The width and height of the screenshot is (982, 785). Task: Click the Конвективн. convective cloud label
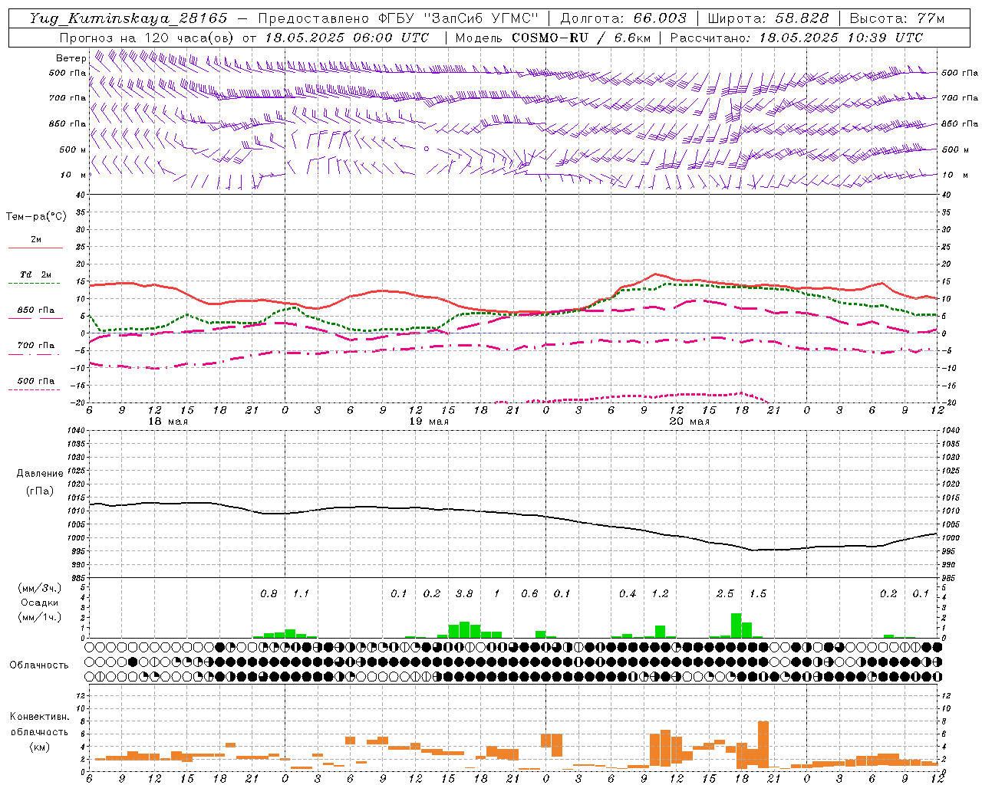pos(39,717)
